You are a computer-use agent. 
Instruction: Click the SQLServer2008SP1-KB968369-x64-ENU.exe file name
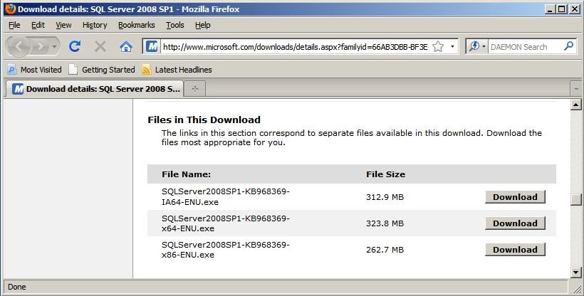coord(225,223)
